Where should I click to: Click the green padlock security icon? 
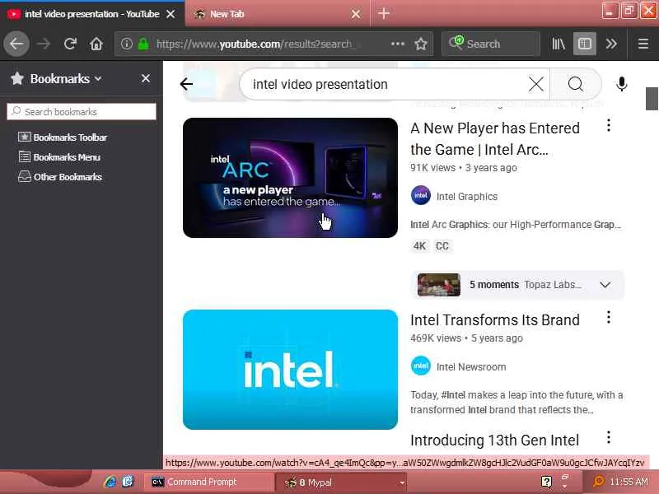(143, 44)
